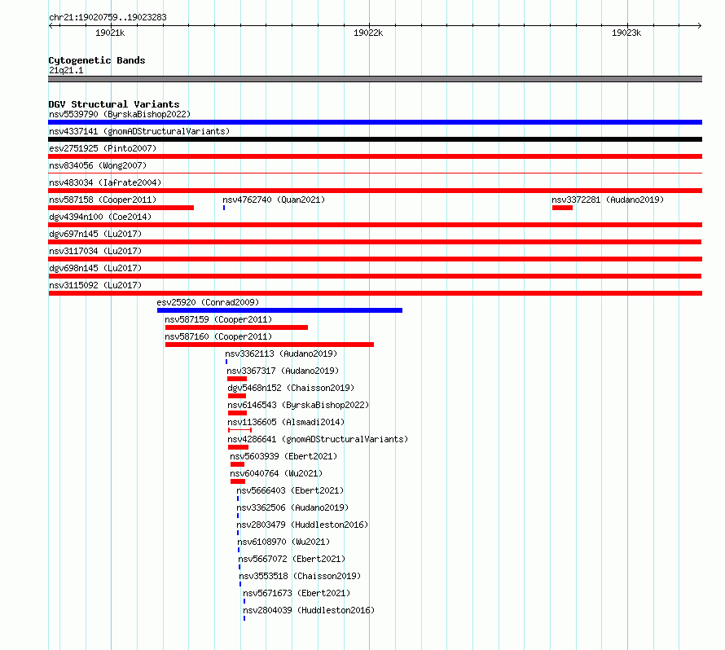Viewport: 725px width, 650px height.
Task: Click the black nsv4337141 variant bar
Action: (375, 139)
